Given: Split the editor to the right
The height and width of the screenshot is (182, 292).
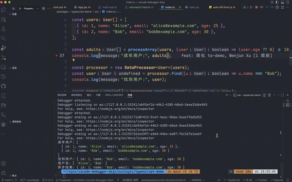Looking at the screenshot, I should pyautogui.click(x=282, y=7).
